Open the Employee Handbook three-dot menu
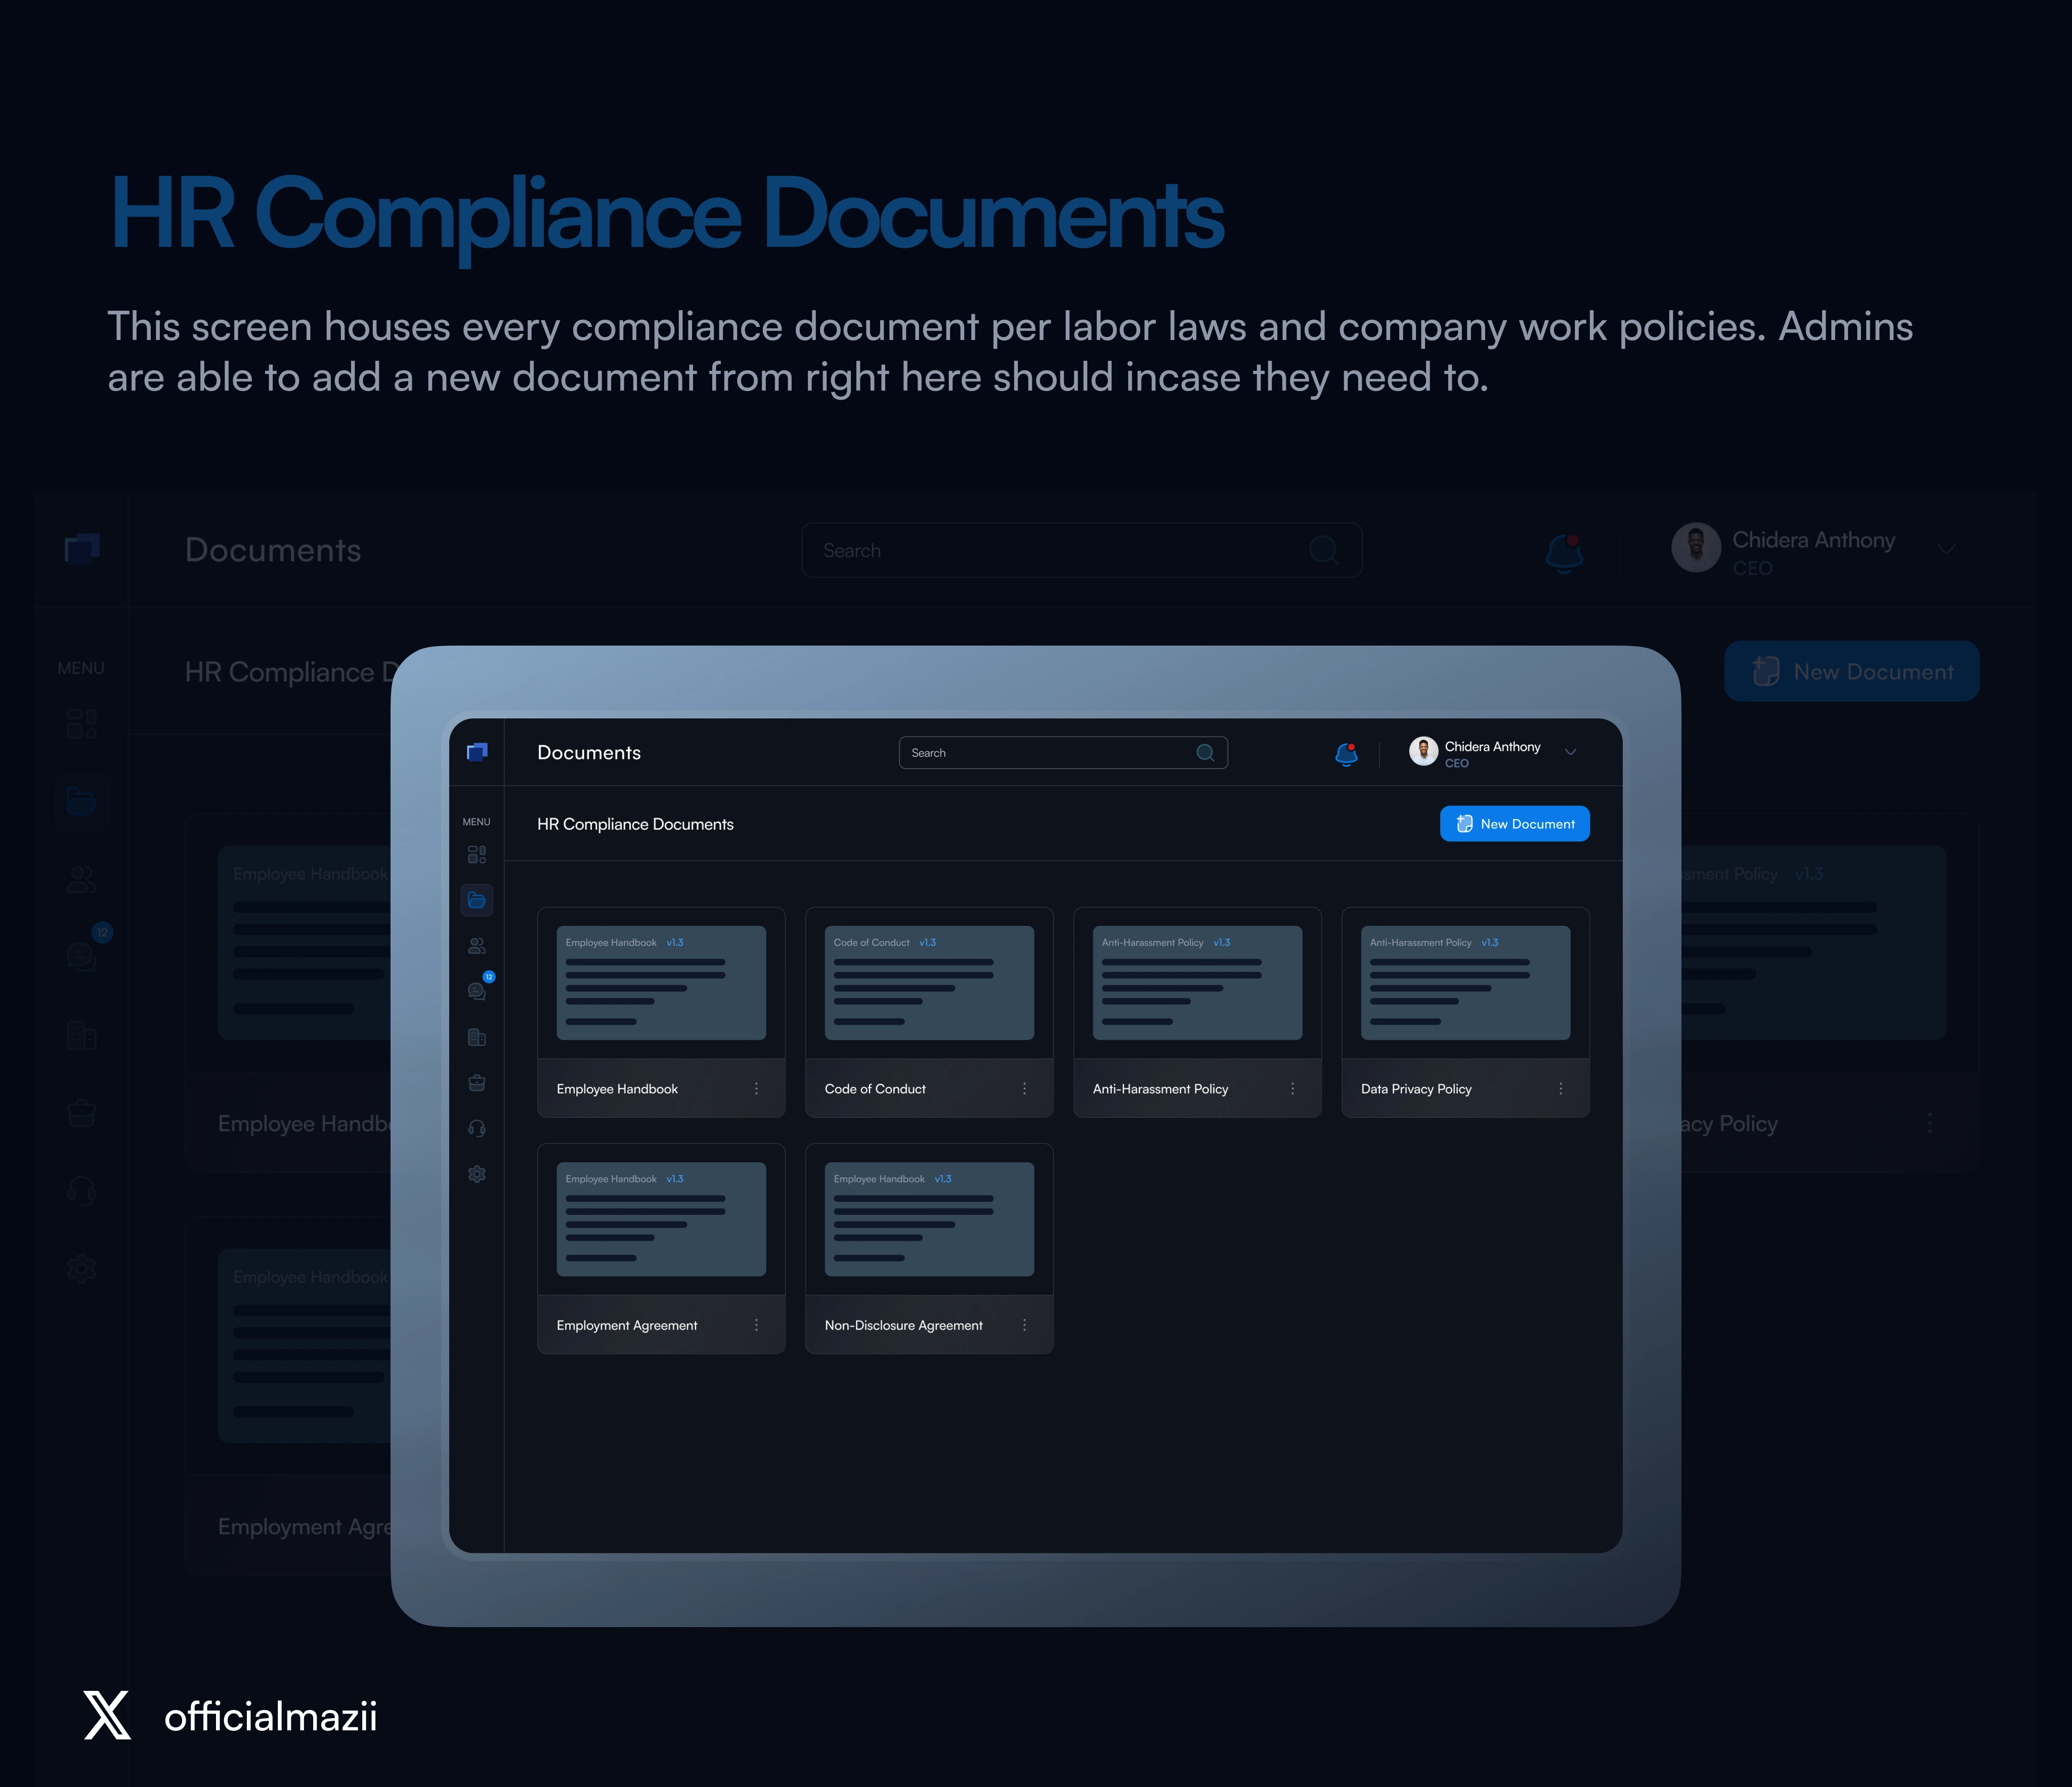 pos(756,1089)
